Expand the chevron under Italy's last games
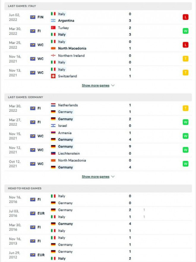Image resolution: width=196 pixels, height=262 pixels. (x=113, y=85)
